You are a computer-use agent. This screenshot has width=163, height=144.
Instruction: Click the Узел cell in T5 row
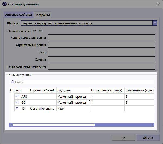pos(73,109)
